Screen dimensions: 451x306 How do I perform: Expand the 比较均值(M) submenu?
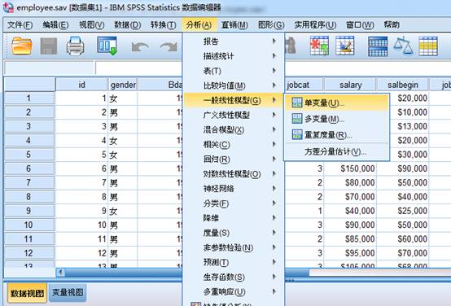pos(233,85)
